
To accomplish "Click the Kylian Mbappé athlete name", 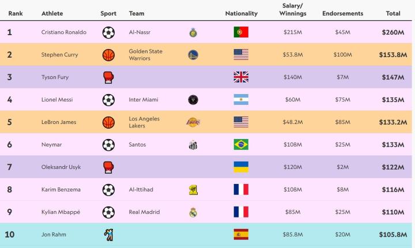I will 61,212.
